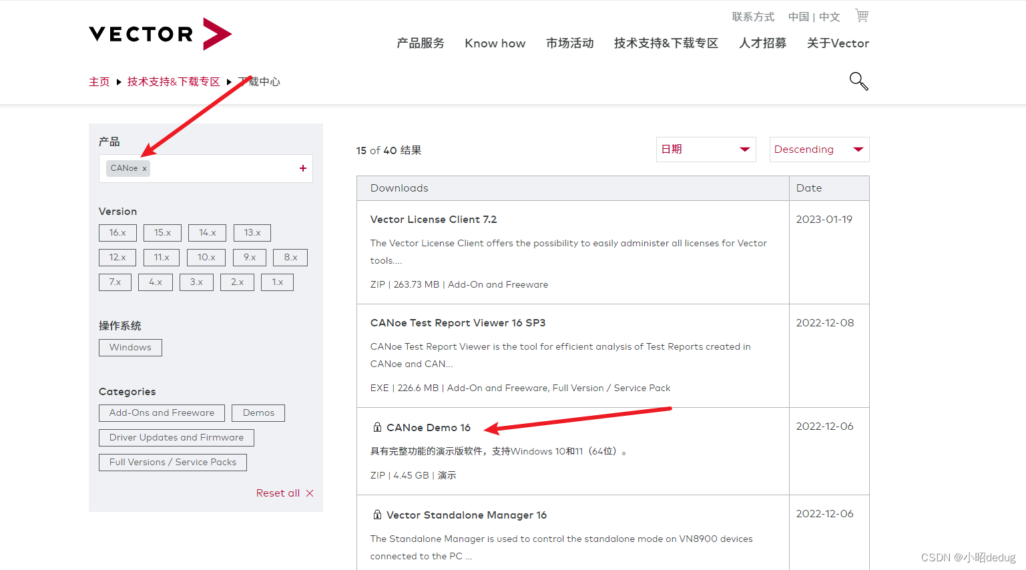Click the product filter input field
Viewport: 1026px width, 570px height.
pos(206,168)
